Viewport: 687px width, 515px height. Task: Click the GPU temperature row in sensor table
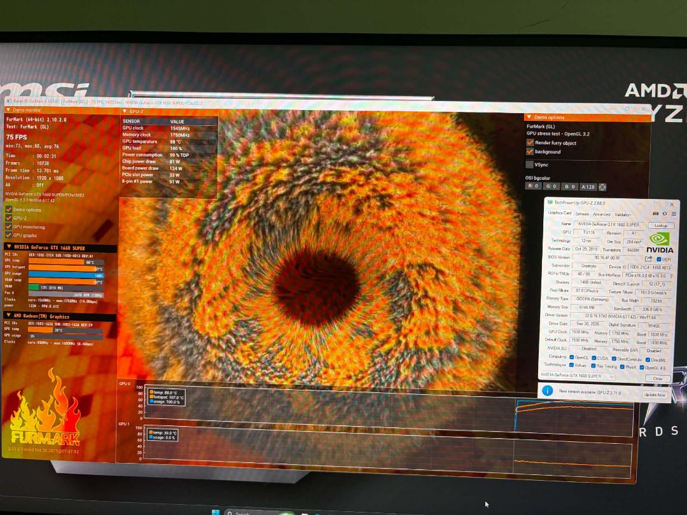point(169,141)
